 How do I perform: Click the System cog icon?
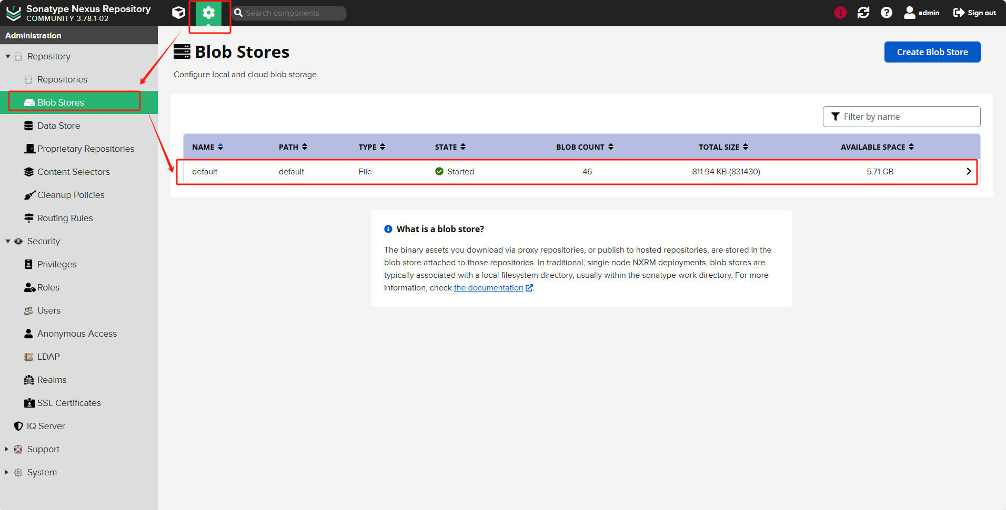18,472
